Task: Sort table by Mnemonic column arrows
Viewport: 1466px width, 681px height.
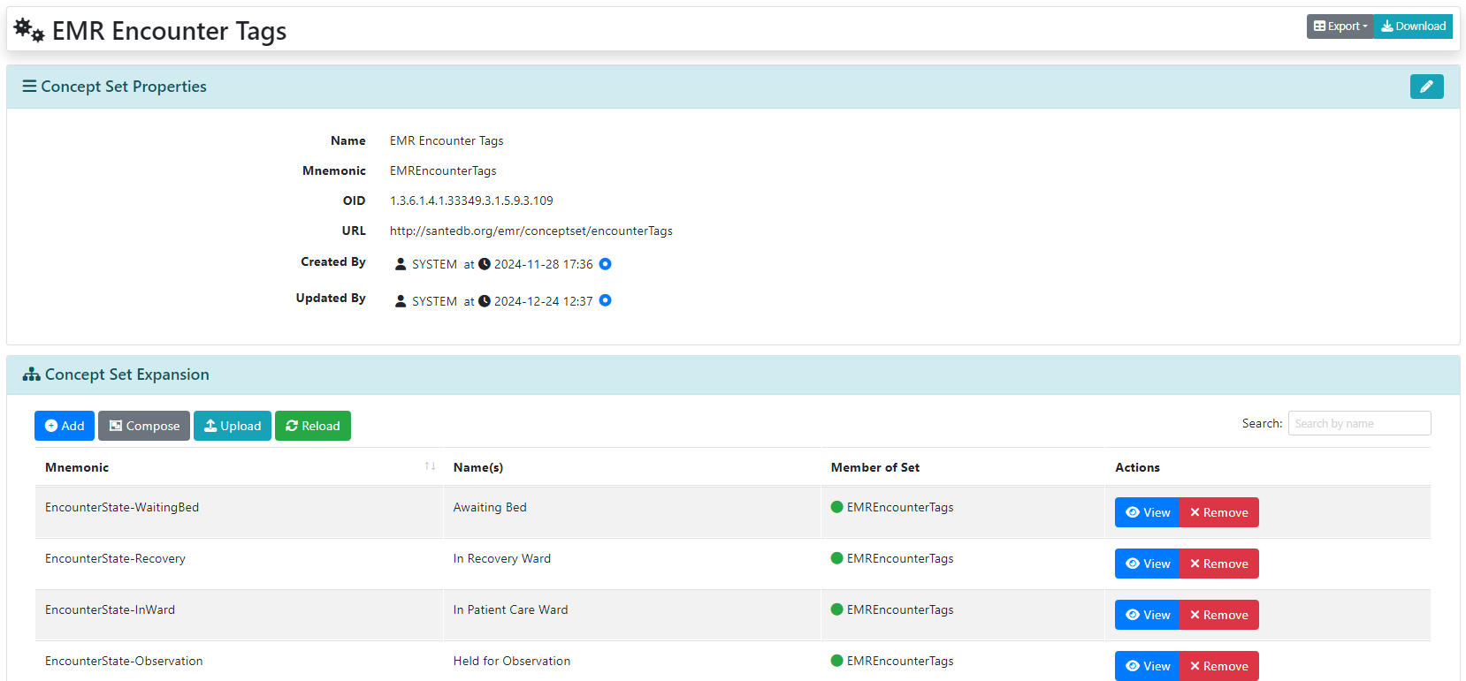Action: [430, 466]
